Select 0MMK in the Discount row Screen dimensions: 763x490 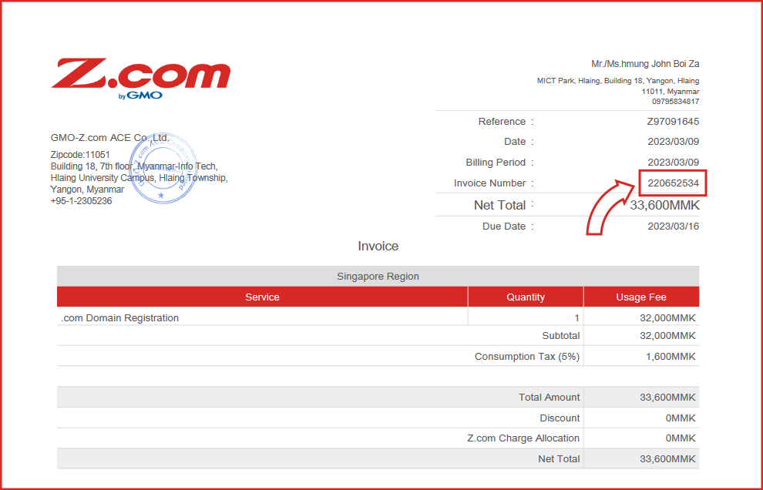click(681, 418)
